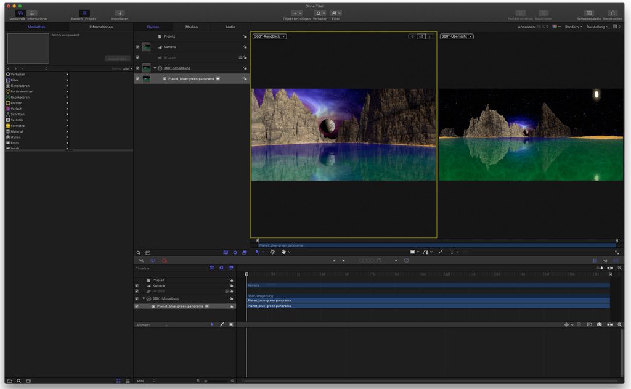
Task: Click the Bereitstellen share icon
Action: click(x=613, y=14)
